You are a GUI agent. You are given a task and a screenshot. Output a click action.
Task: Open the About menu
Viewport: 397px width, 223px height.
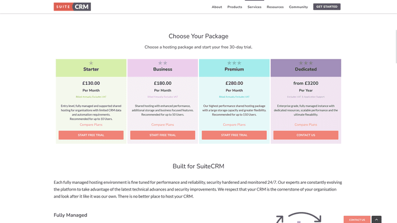(x=217, y=7)
